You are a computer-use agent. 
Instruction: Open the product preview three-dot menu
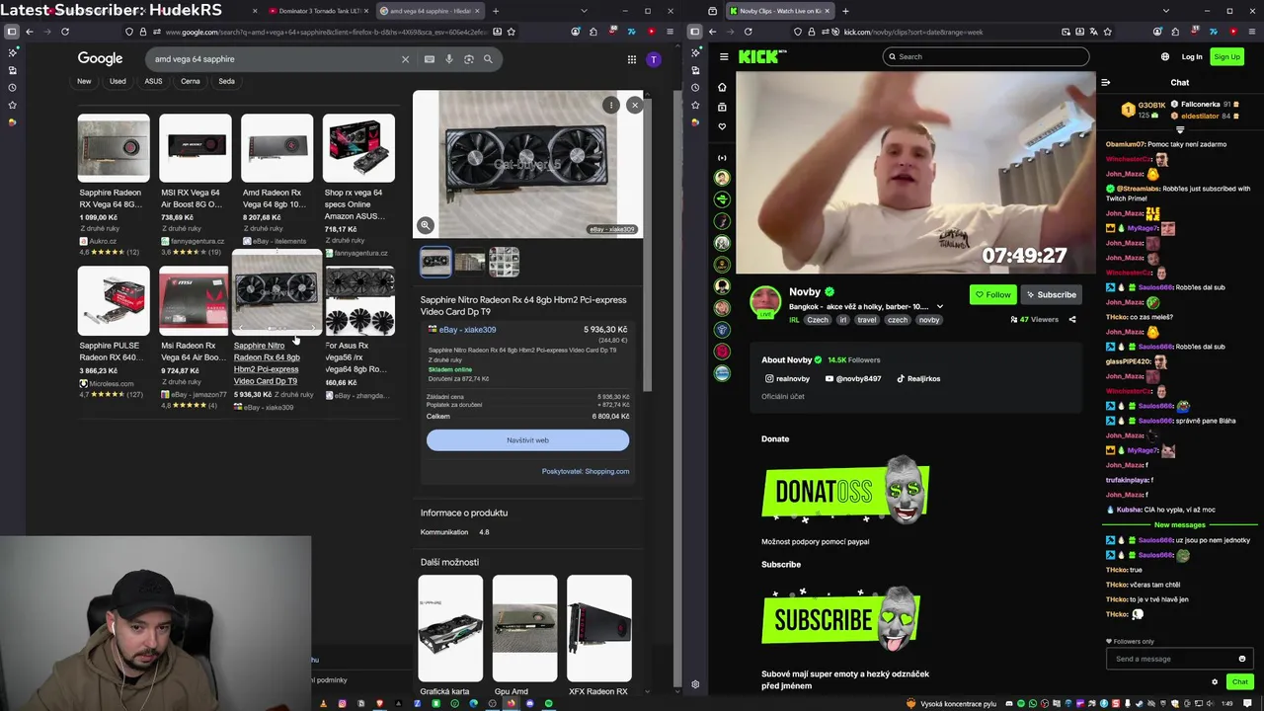click(611, 105)
